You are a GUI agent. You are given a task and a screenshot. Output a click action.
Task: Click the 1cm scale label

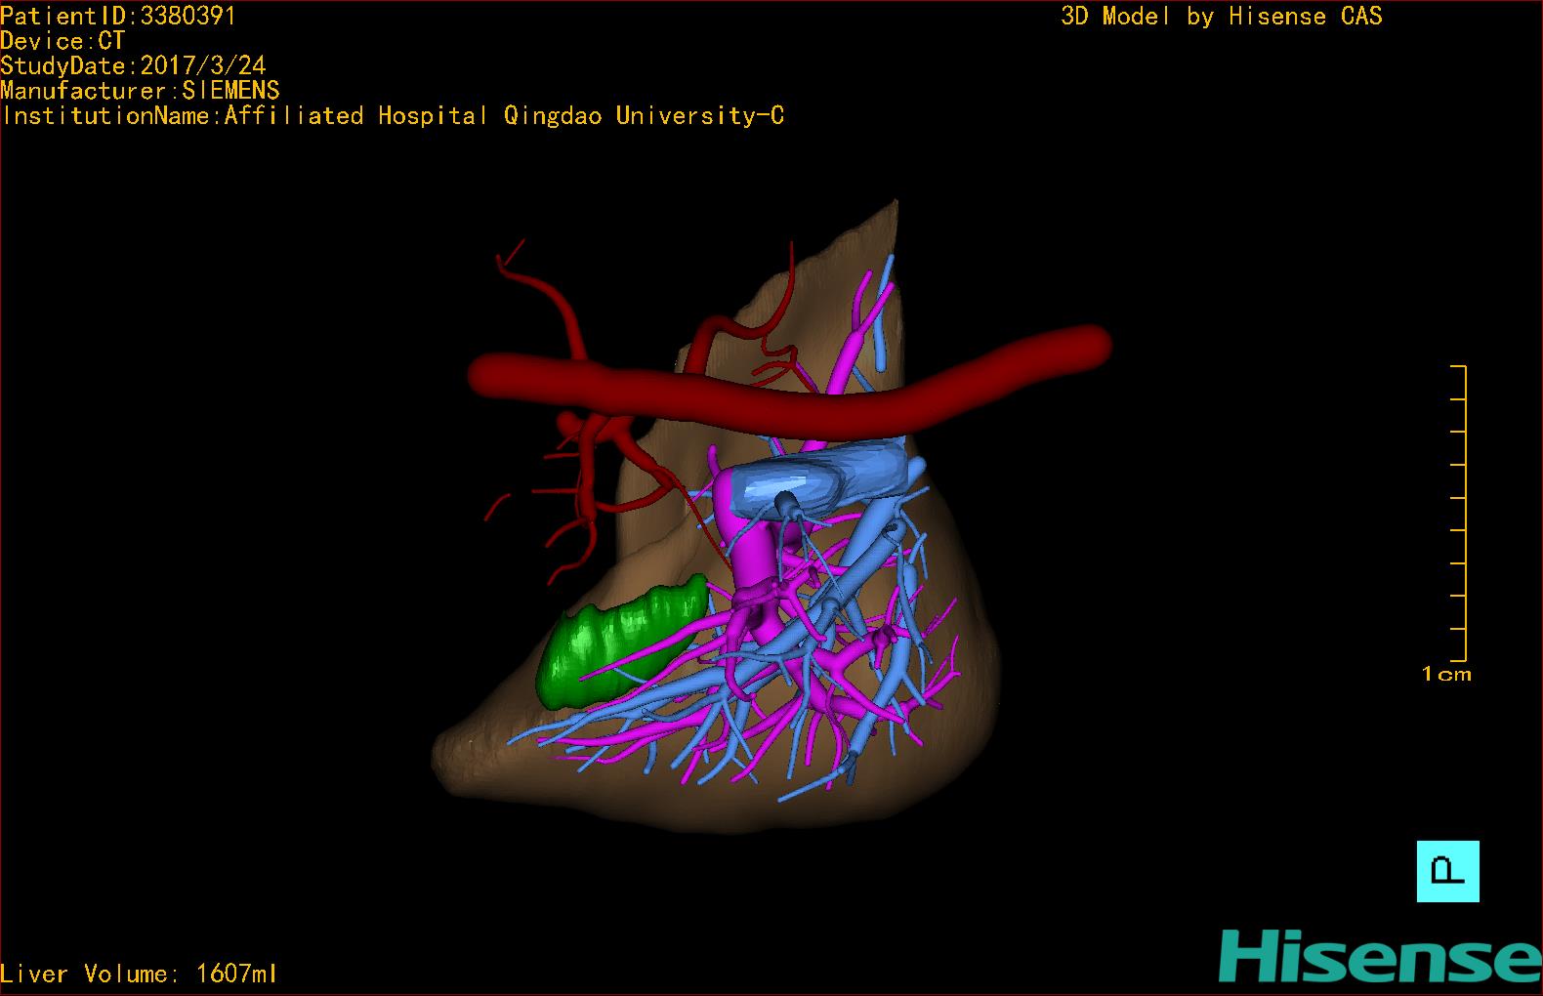(1446, 674)
